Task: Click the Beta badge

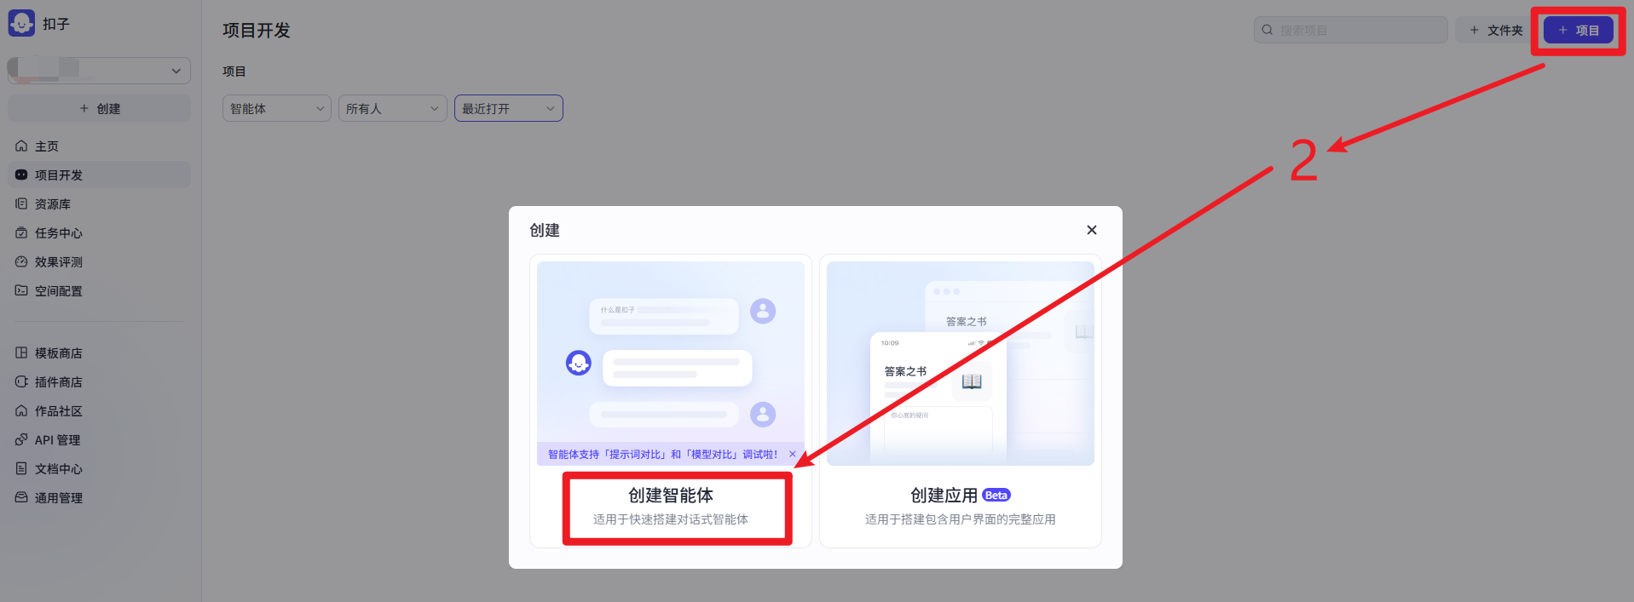Action: tap(996, 496)
